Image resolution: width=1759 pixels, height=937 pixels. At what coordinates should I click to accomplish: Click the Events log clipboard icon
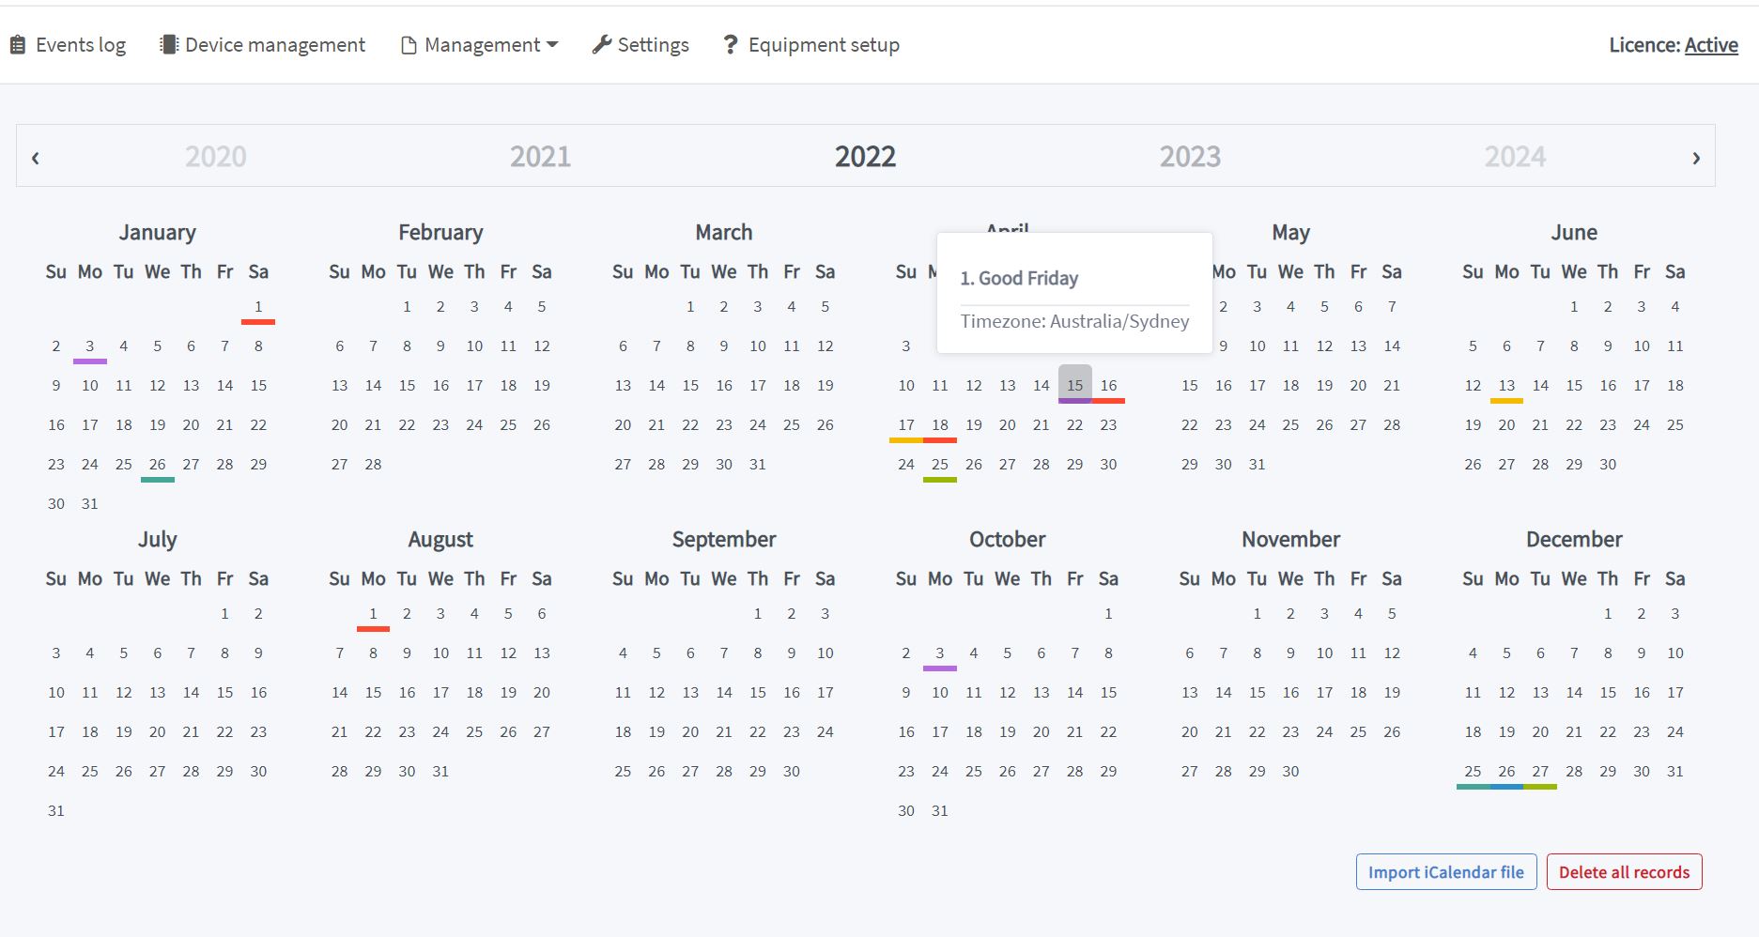(x=18, y=45)
